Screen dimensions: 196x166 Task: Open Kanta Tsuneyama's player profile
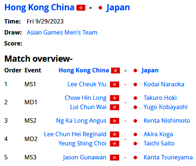pyautogui.click(x=168, y=157)
